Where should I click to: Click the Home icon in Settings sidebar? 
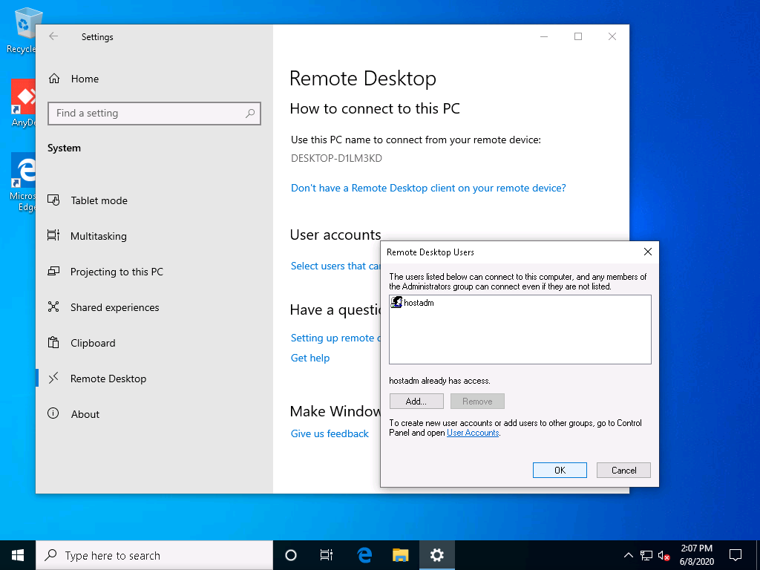click(x=53, y=79)
